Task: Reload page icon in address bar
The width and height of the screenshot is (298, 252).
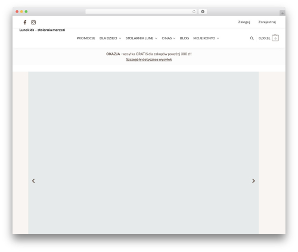Action: coord(194,11)
